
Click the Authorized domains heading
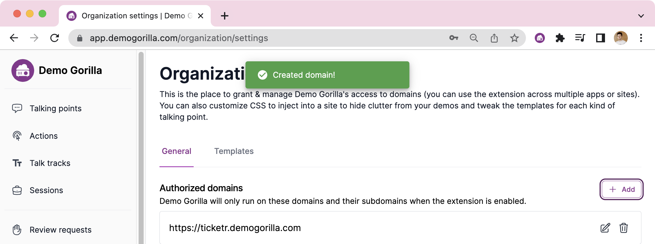pyautogui.click(x=201, y=188)
